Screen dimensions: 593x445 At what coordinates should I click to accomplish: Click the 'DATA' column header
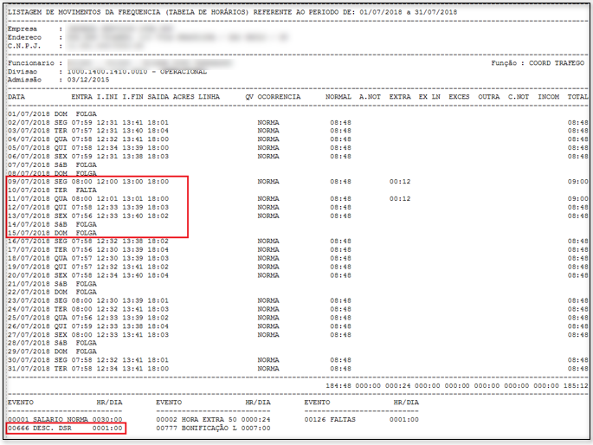point(16,97)
